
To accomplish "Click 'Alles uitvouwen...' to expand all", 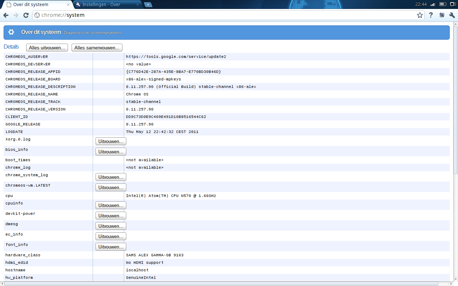I will click(x=47, y=48).
